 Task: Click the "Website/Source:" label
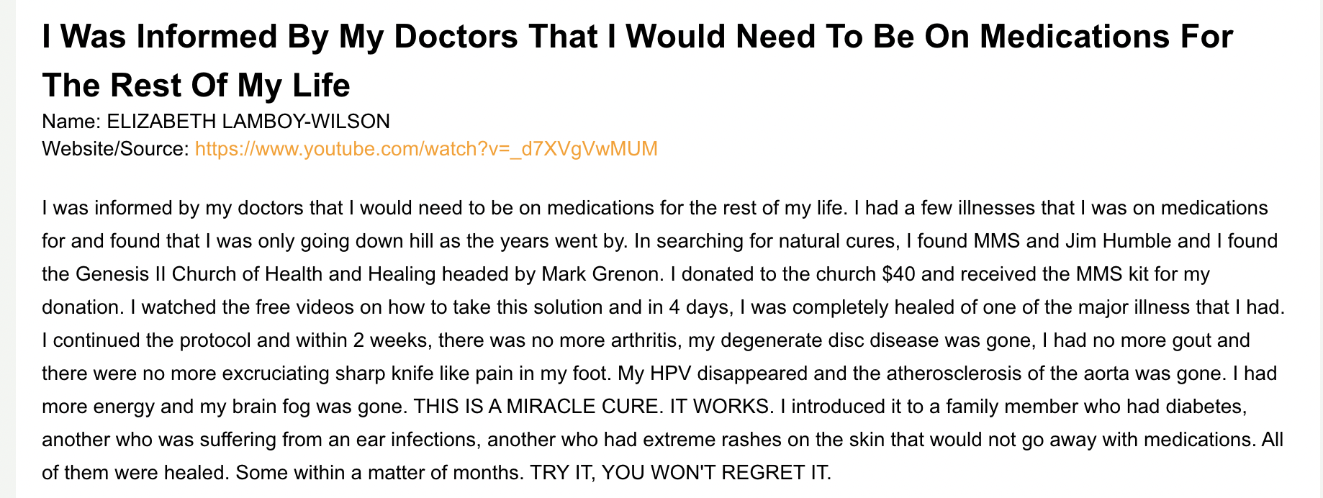click(115, 149)
